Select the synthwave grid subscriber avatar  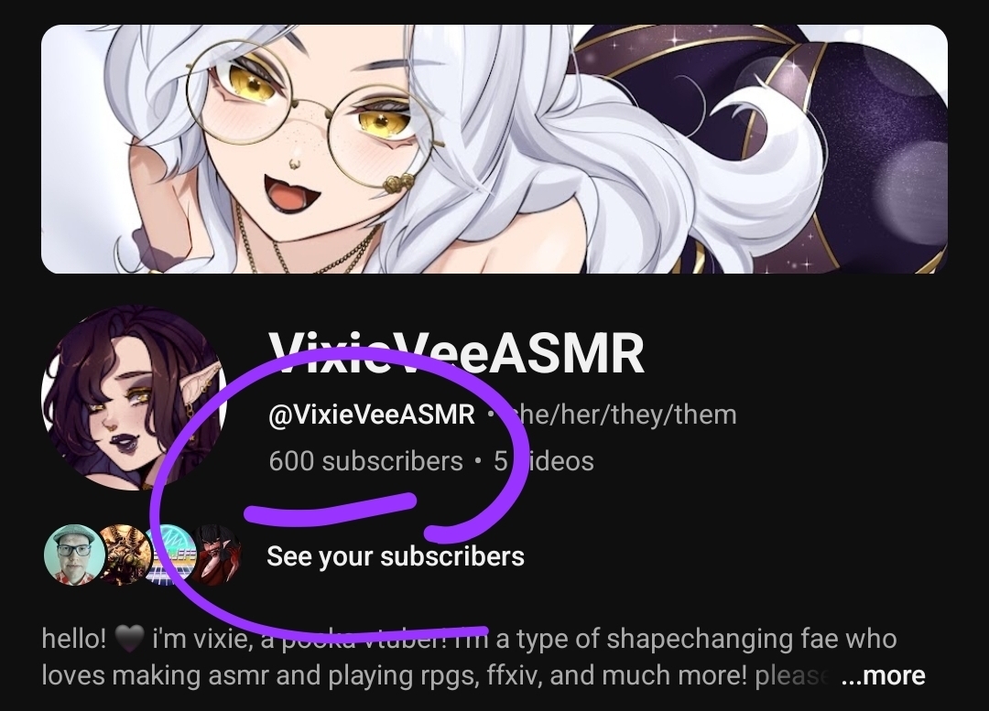click(x=171, y=555)
